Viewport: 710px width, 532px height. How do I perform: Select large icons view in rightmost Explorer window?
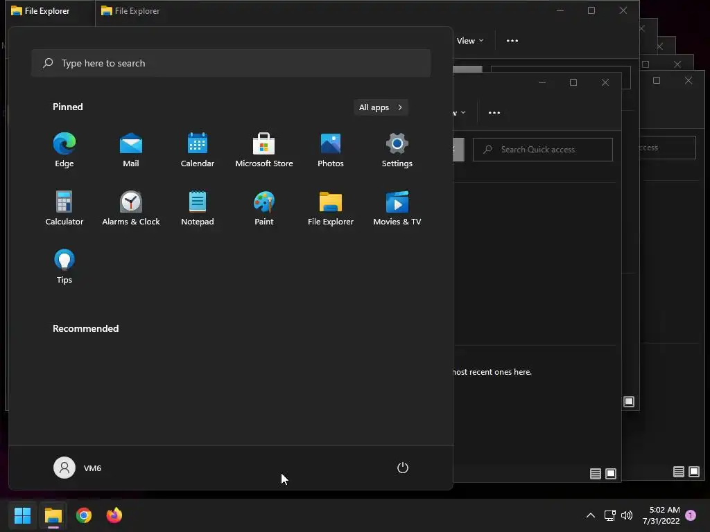693,472
